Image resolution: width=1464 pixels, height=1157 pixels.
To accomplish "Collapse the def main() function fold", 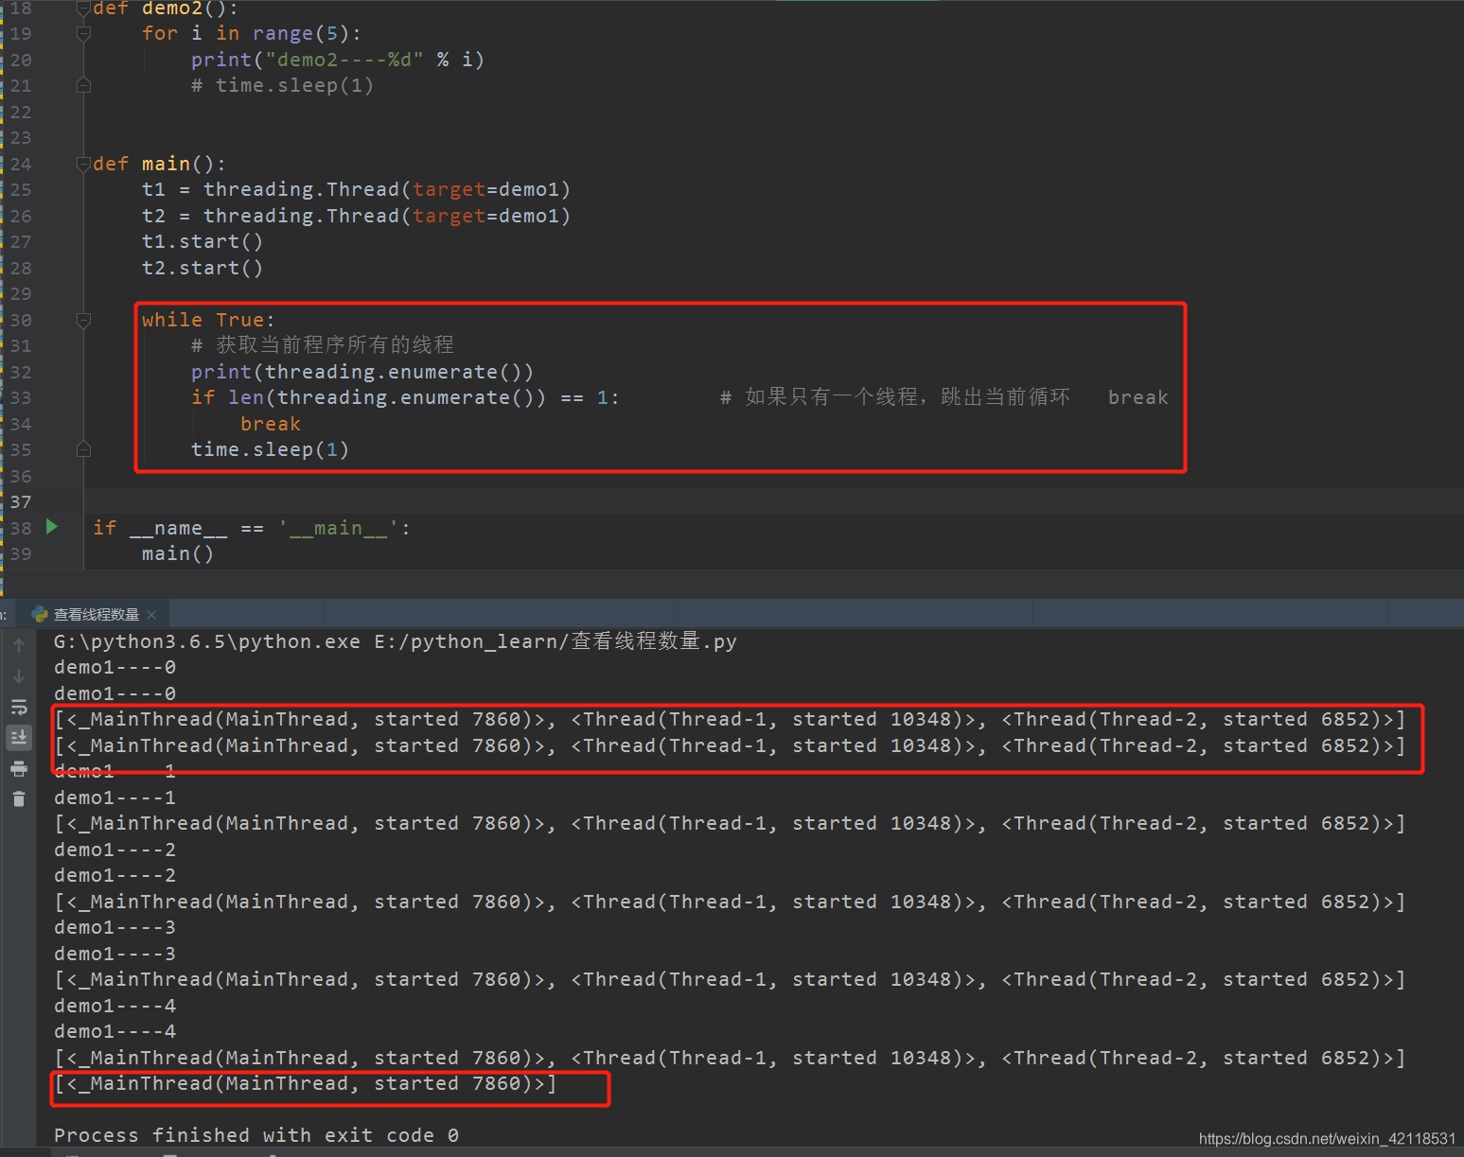I will [x=83, y=165].
